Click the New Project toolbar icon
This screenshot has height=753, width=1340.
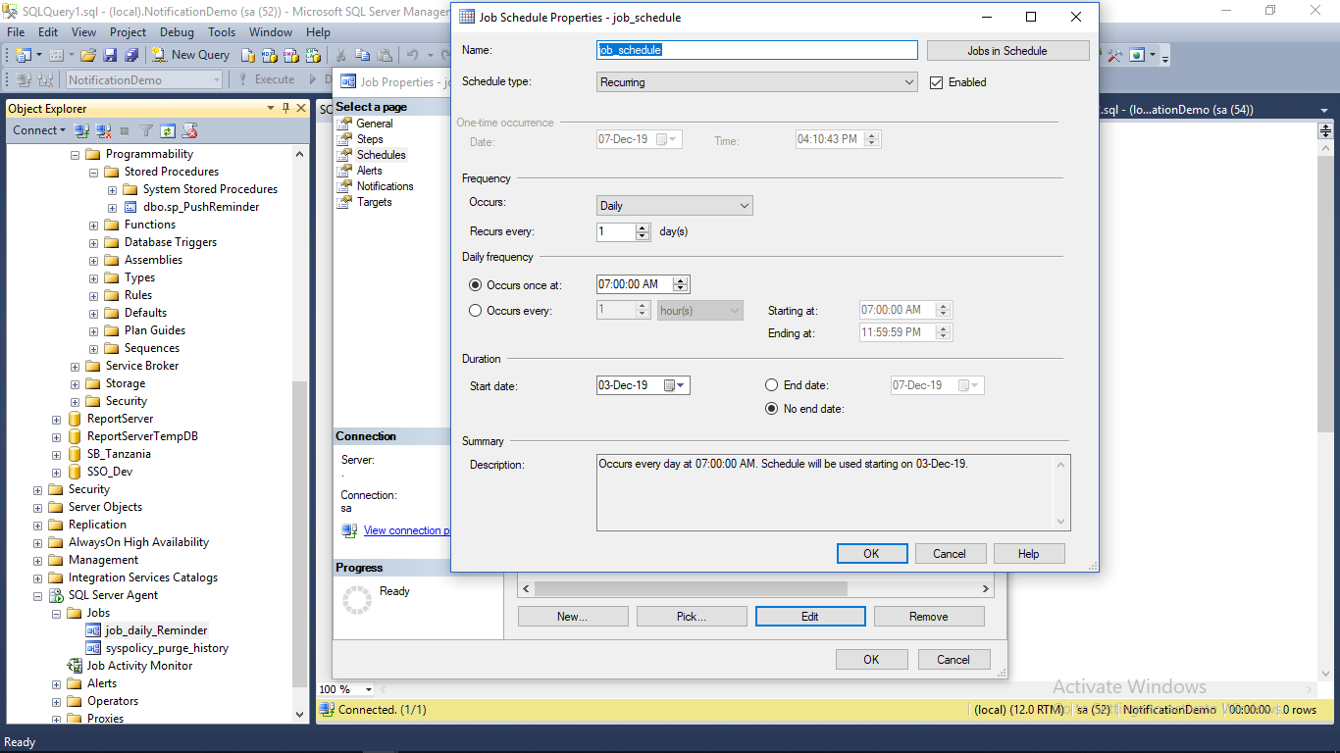coord(24,55)
